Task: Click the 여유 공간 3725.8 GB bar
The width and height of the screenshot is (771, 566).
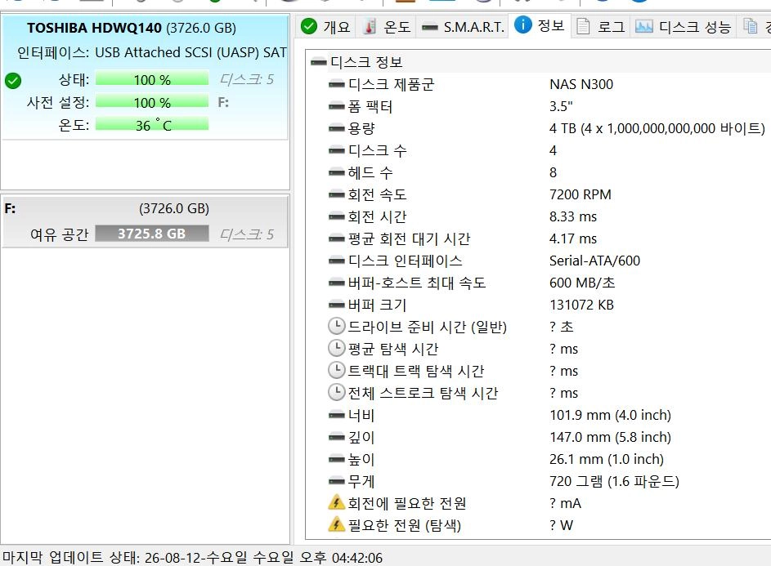Action: [152, 234]
